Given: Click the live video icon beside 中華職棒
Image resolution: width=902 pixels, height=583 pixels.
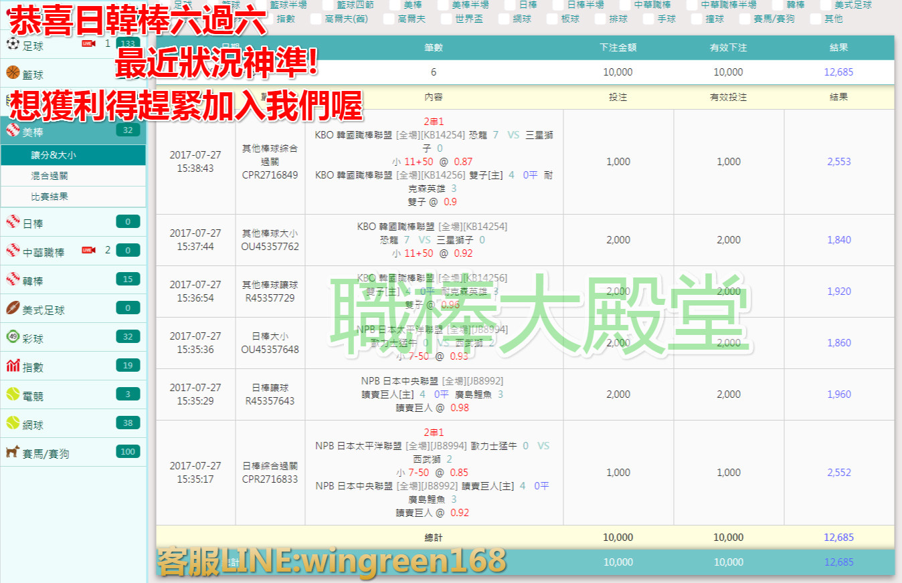Looking at the screenshot, I should pos(88,250).
